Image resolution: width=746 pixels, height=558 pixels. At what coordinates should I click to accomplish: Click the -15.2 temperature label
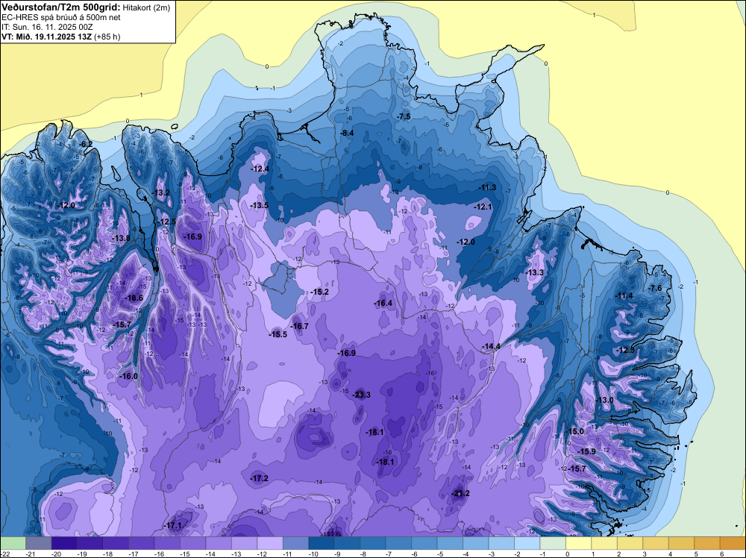[320, 292]
